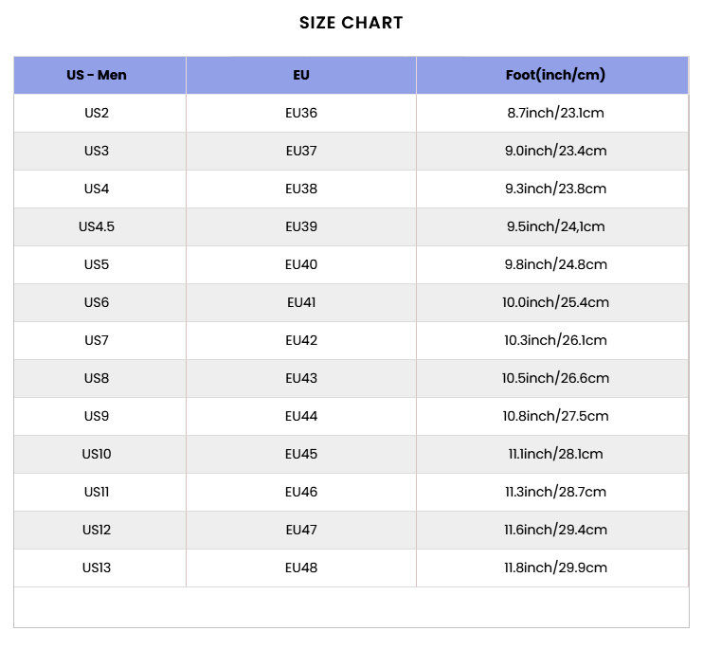
Task: Select the US4.5 size cell
Action: [97, 226]
